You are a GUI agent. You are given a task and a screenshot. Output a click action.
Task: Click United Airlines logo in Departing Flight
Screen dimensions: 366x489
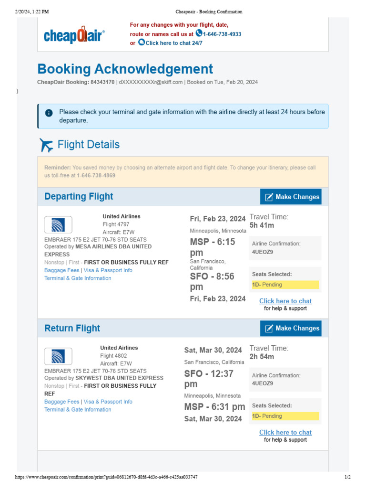[58, 225]
